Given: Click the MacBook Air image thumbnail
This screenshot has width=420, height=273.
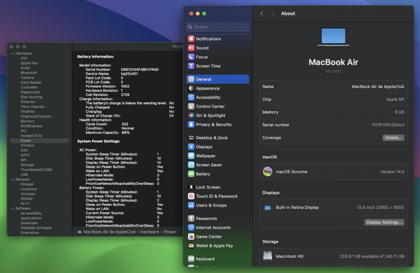Looking at the screenshot, I should [333, 37].
